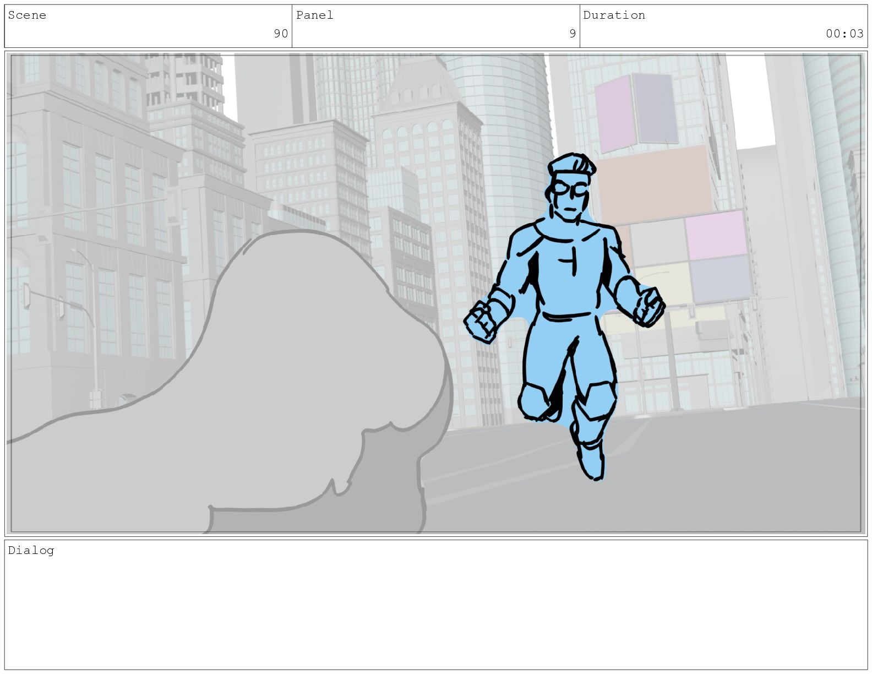Click the Panel header label

(x=314, y=15)
